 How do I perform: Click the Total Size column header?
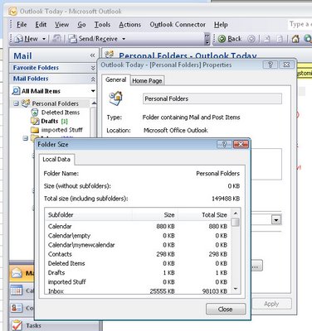[204, 215]
